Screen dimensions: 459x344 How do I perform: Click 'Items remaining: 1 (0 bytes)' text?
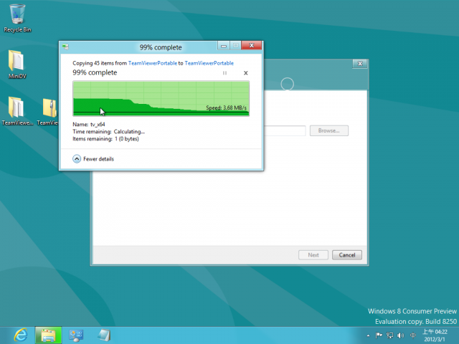click(x=105, y=139)
